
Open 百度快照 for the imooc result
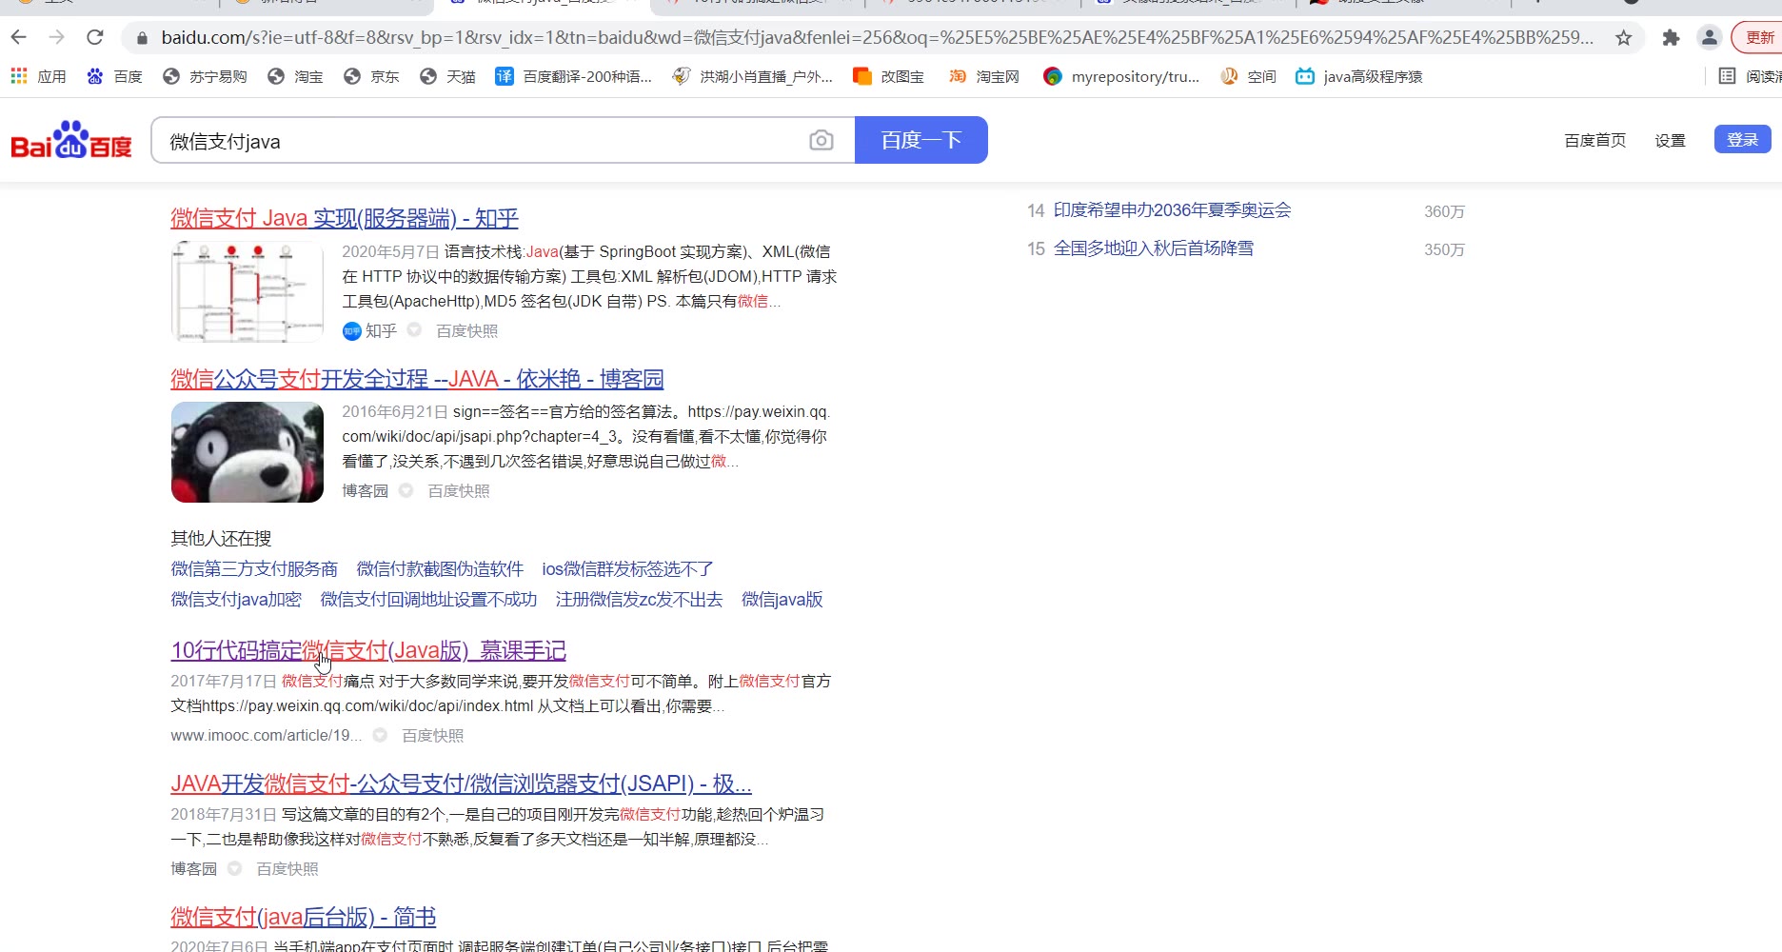pyautogui.click(x=432, y=735)
